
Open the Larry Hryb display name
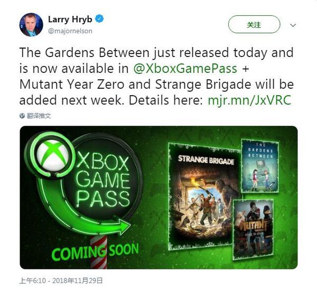click(70, 19)
